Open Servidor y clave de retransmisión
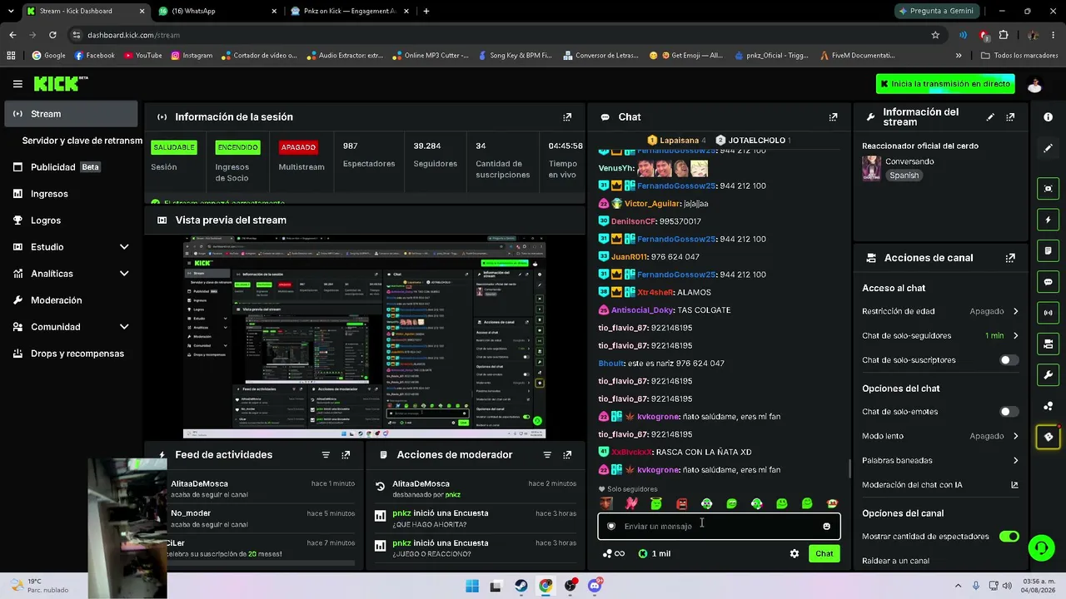1066x599 pixels. pos(82,141)
